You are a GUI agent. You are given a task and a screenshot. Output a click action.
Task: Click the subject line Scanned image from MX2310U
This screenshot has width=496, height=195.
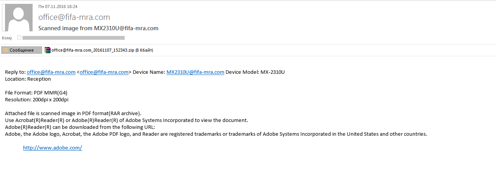[x=98, y=28]
